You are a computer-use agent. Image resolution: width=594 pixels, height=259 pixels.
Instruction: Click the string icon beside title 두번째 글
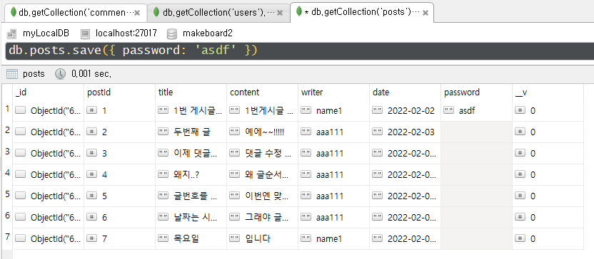point(163,132)
